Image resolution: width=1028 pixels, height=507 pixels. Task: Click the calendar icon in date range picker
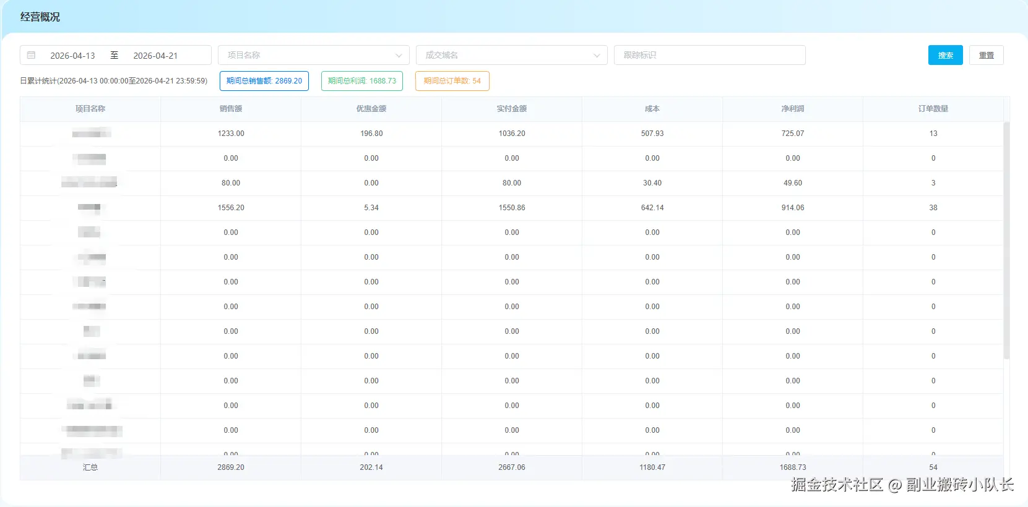[x=32, y=55]
